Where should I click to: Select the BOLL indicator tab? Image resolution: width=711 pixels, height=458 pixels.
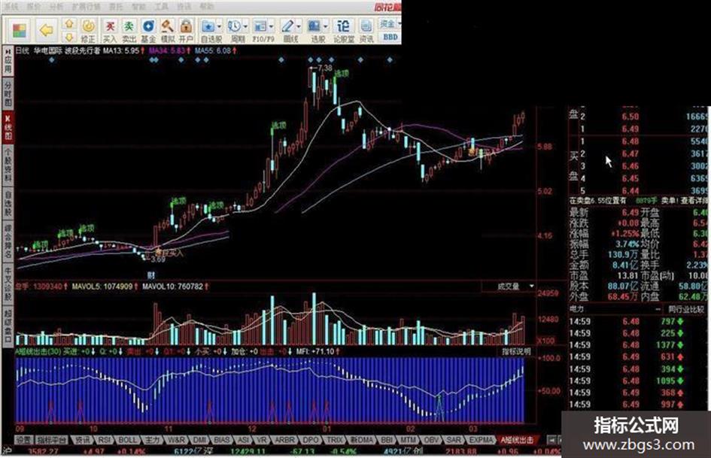coord(127,440)
